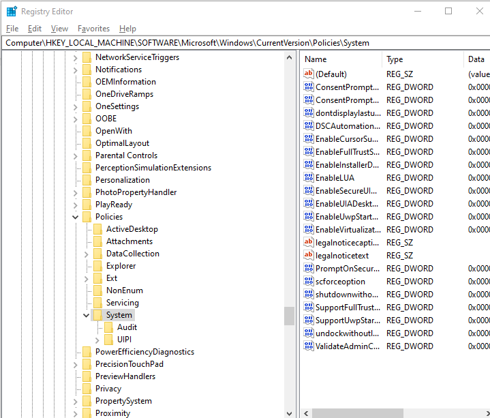Click REG_SZ type of legalnoticetext

pos(399,256)
